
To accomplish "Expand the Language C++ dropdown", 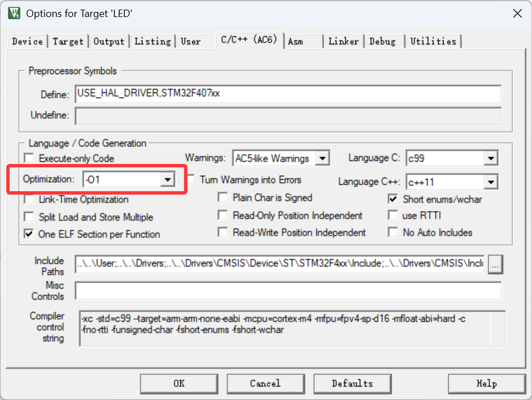I will pos(491,182).
